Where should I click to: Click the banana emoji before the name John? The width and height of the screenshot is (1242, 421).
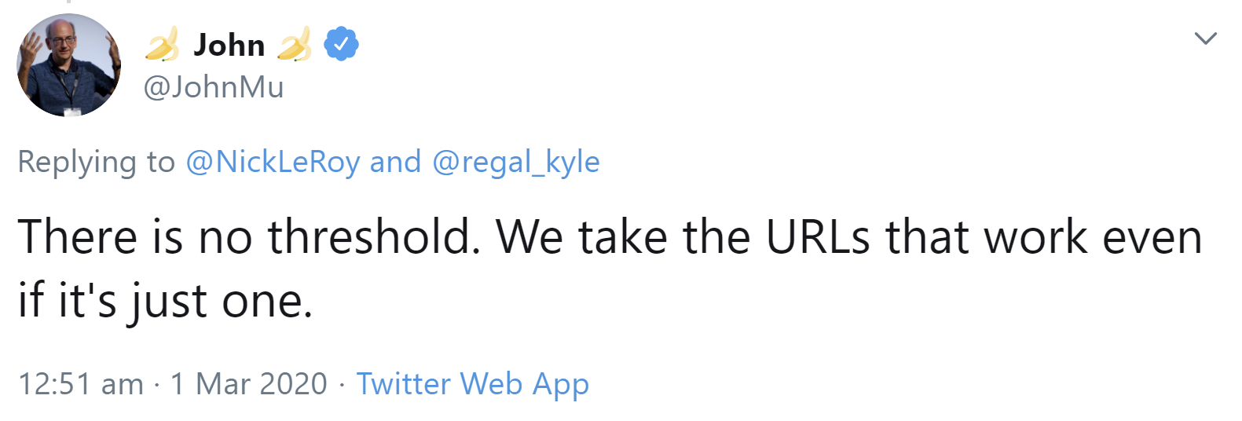163,45
